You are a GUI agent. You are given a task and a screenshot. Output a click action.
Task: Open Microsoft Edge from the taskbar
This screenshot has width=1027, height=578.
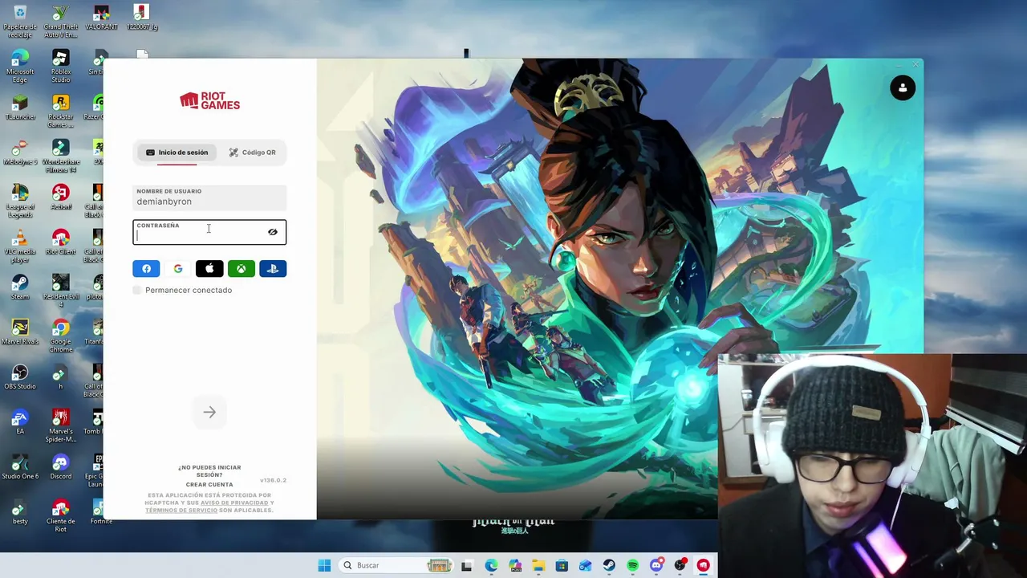click(x=491, y=566)
